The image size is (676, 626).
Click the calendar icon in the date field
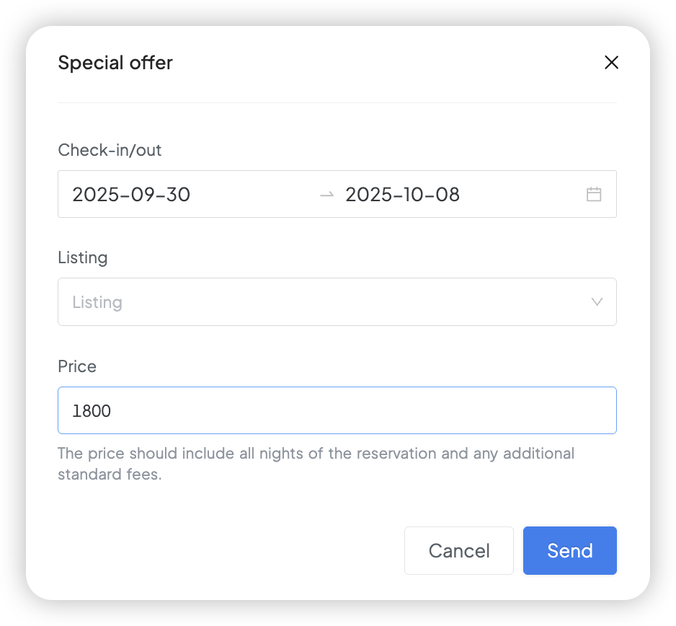[x=594, y=194]
